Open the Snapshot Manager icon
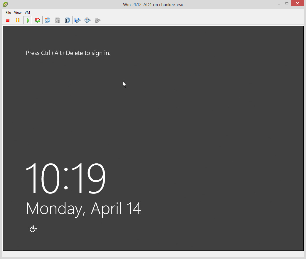 coord(68,20)
